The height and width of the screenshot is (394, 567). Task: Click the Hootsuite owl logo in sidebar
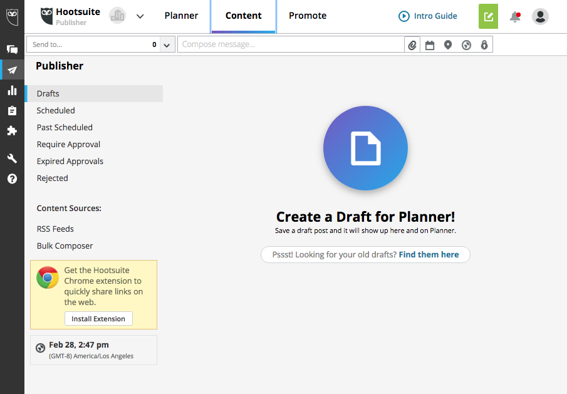13,17
